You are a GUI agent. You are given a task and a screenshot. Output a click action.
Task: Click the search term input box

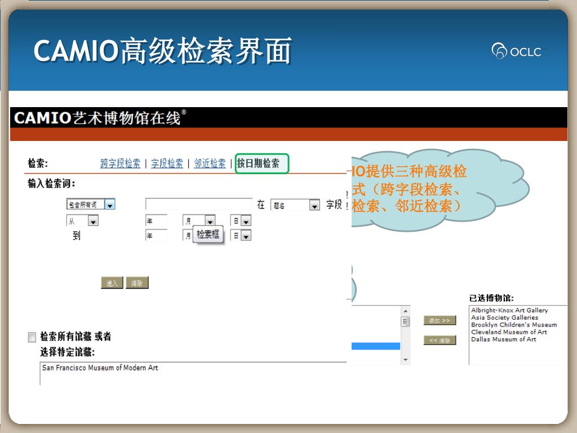coord(199,204)
